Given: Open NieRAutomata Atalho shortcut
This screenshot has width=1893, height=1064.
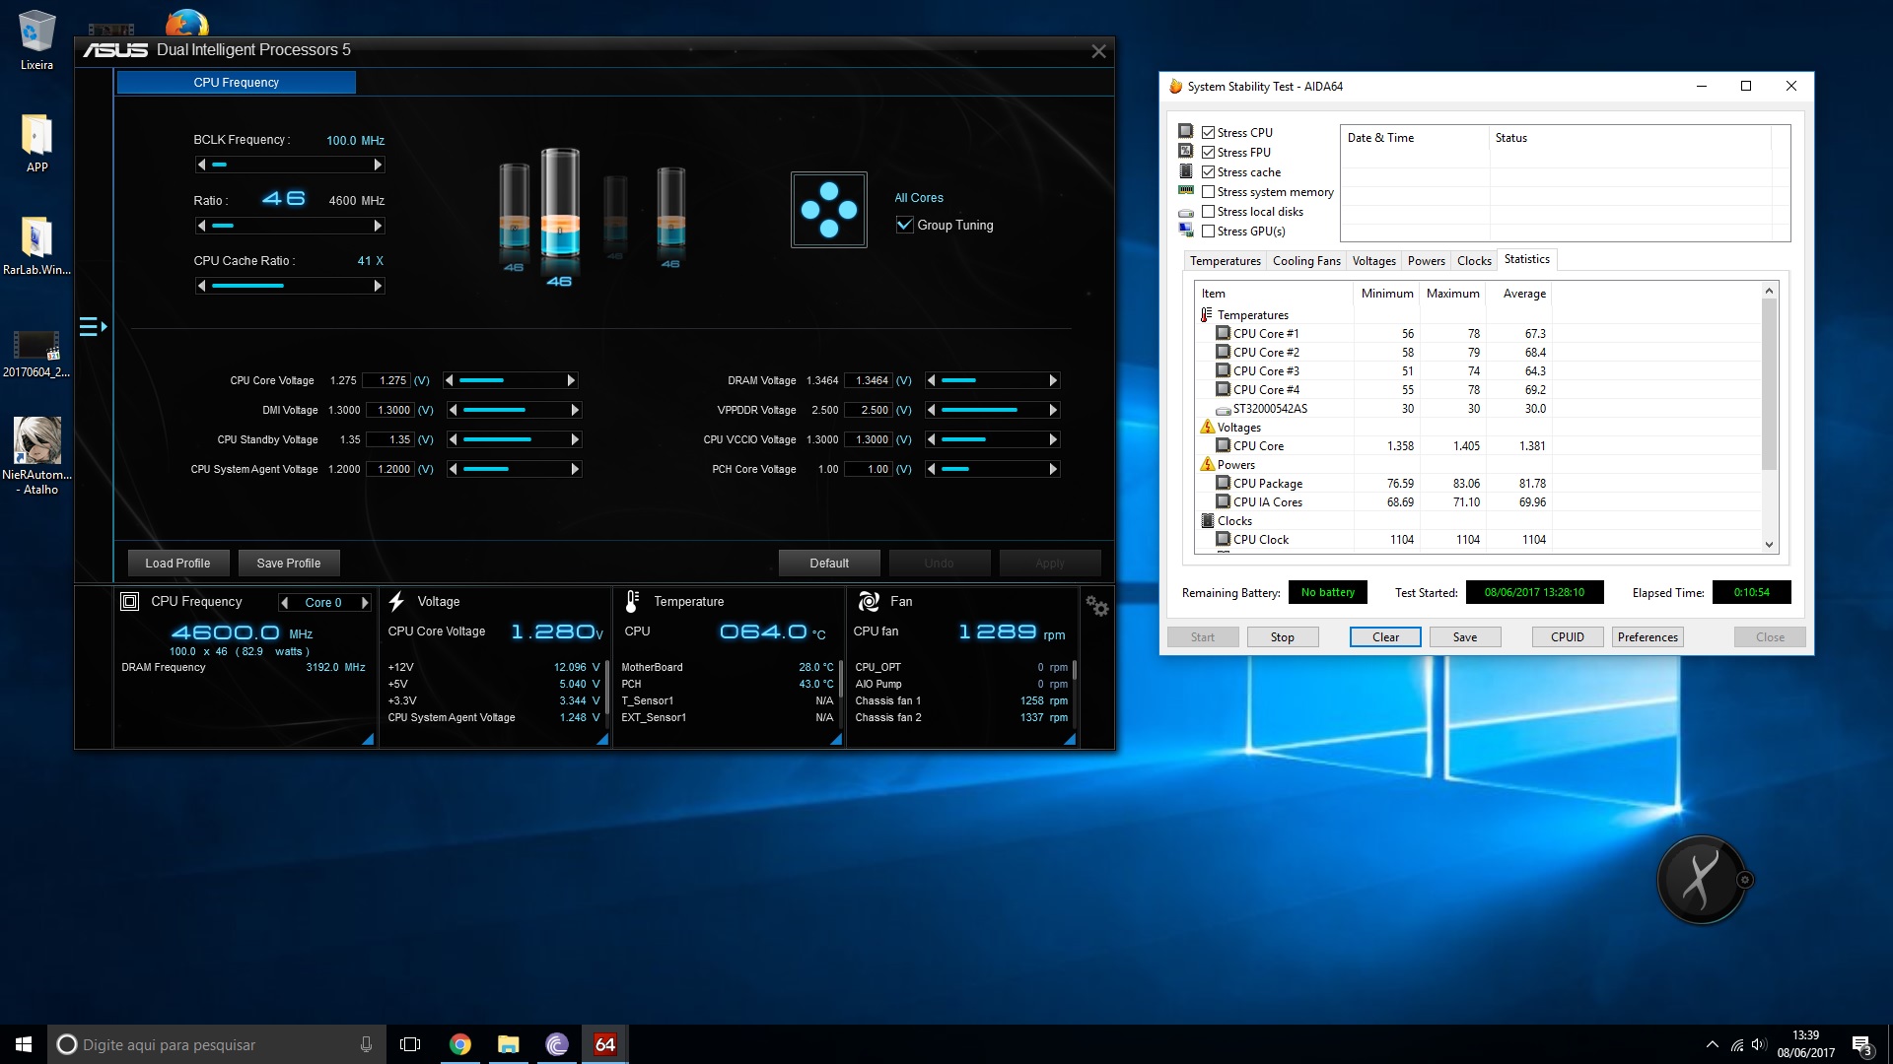Looking at the screenshot, I should [x=39, y=455].
